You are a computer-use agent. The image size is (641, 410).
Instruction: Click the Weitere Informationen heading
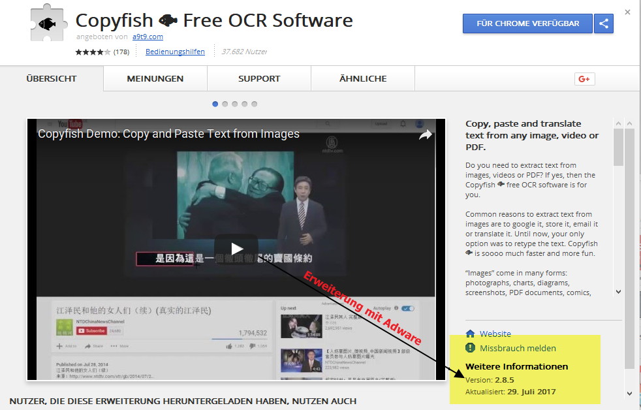(x=517, y=366)
